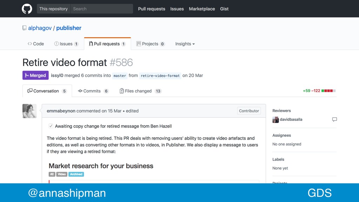Click the +59 −122 diffstat bar

tap(319, 91)
